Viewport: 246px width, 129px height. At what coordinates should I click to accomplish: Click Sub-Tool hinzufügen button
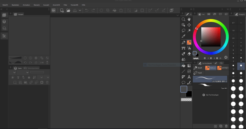coord(211,95)
